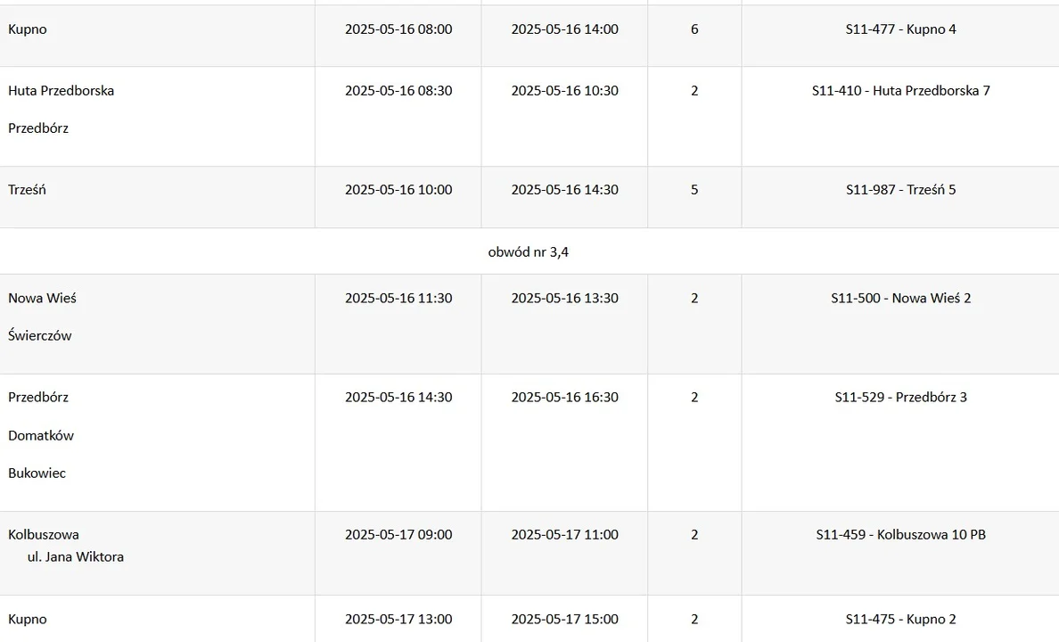Click the Bukowiec locality name
This screenshot has height=642, width=1059.
coord(37,473)
